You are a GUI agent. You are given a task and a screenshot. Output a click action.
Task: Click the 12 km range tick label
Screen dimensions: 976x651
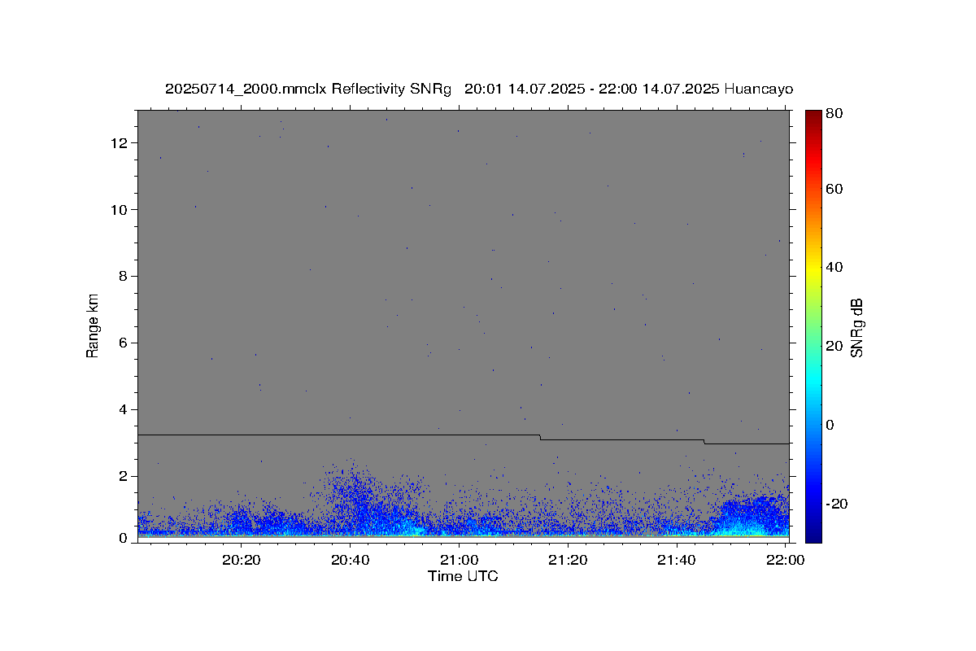pos(120,143)
